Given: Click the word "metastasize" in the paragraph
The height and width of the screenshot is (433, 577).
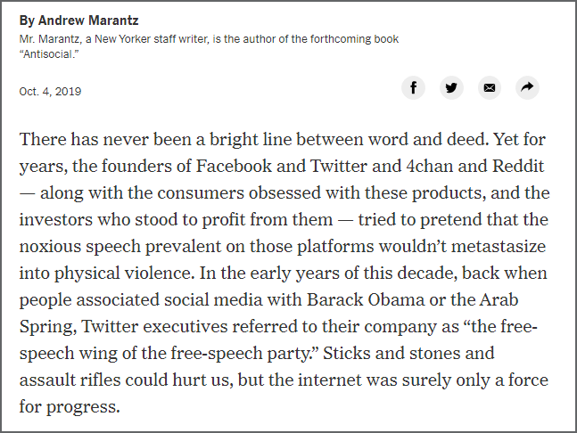Looking at the screenshot, I should [499, 246].
